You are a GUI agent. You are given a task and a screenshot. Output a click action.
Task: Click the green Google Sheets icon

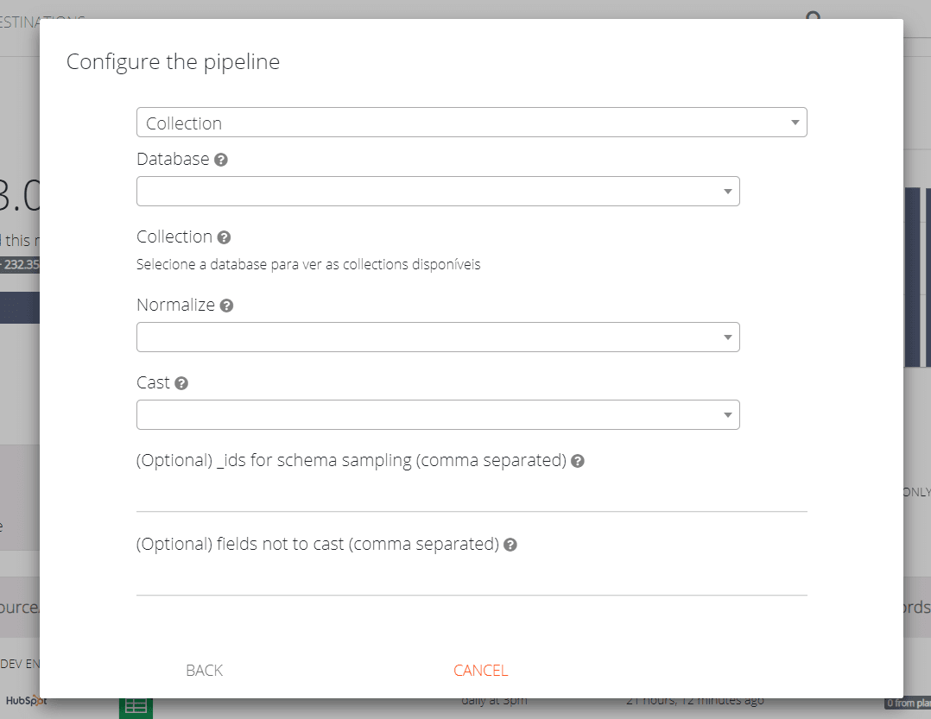point(136,705)
